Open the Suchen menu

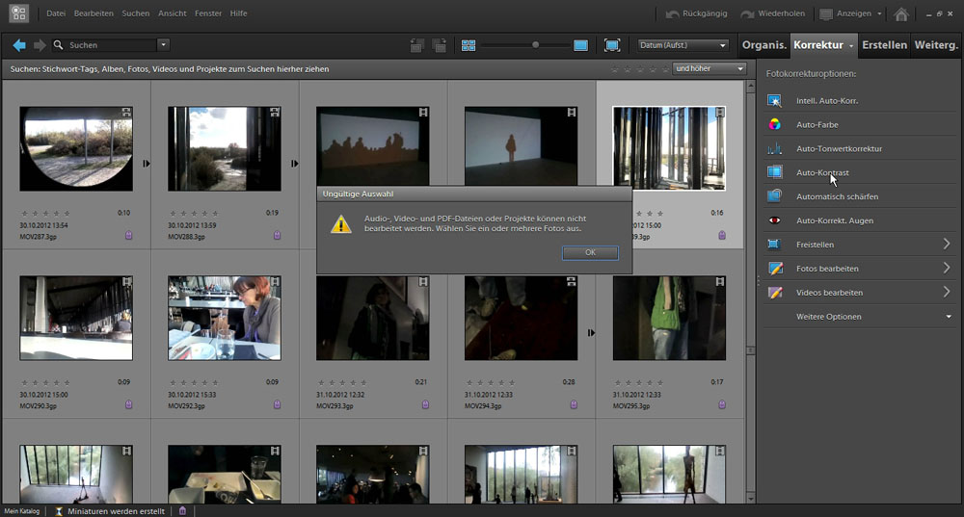coord(135,13)
